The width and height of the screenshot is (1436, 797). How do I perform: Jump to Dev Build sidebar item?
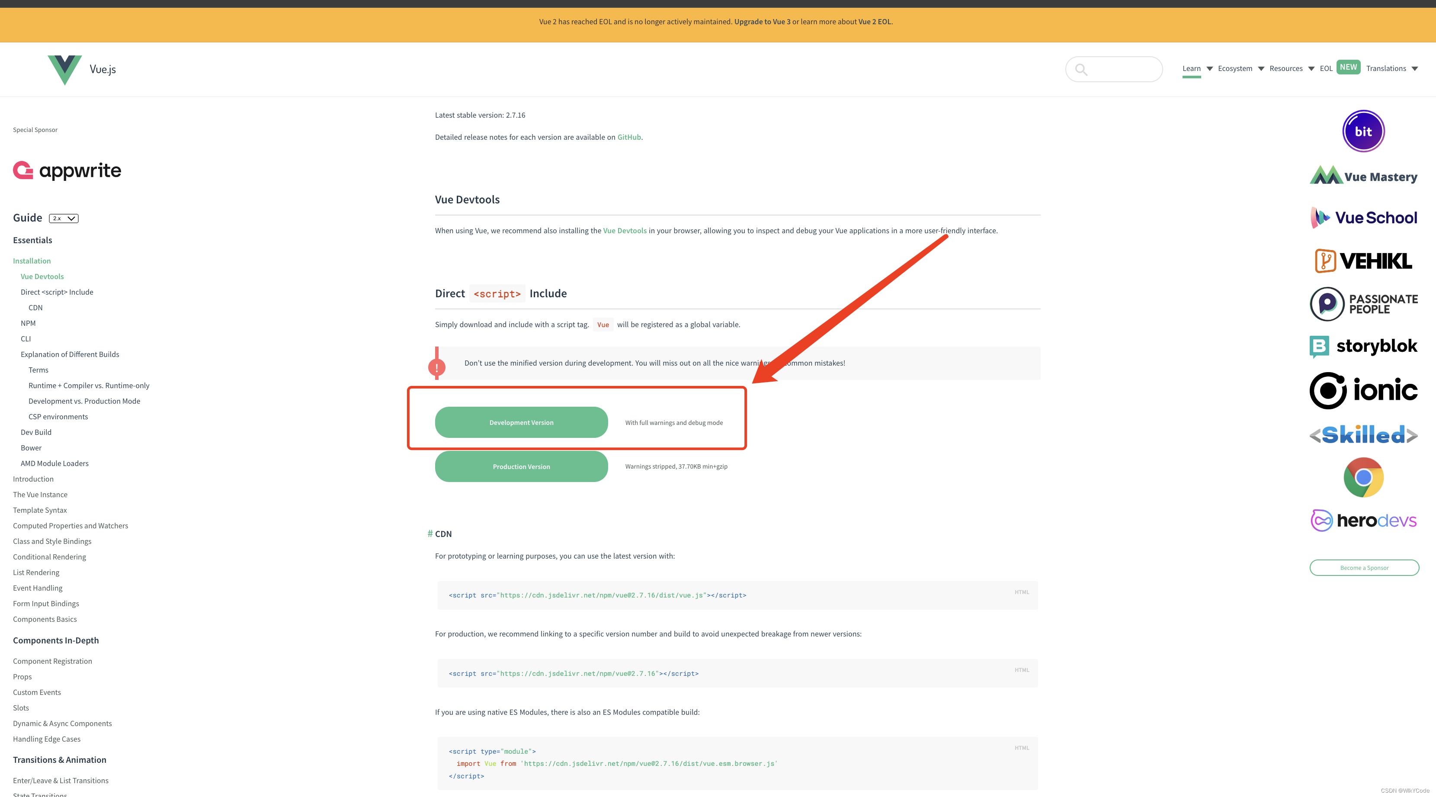pyautogui.click(x=35, y=432)
